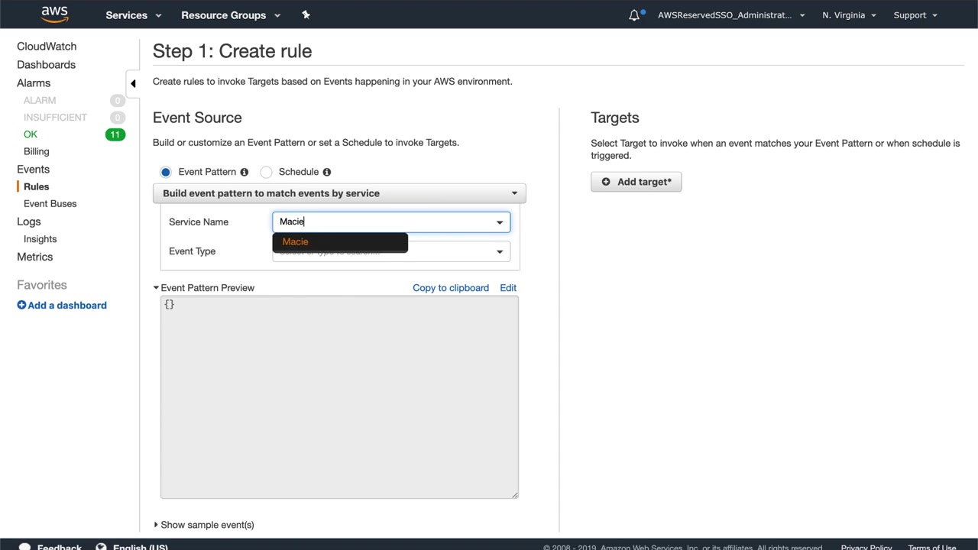Click info icon next to Event Pattern
978x550 pixels.
[244, 172]
